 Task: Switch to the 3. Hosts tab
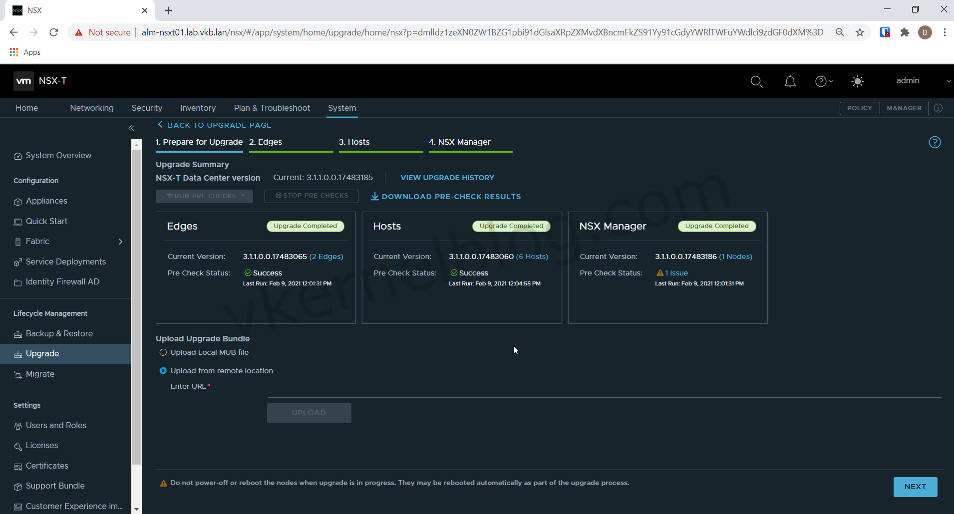tap(354, 142)
